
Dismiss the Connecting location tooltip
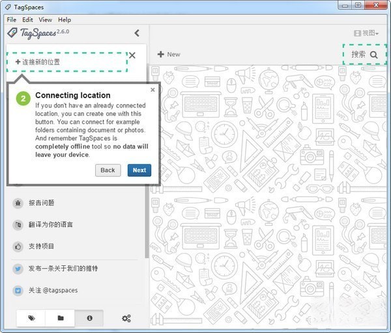(153, 90)
